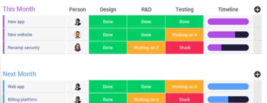The image size is (267, 103).
Task: Select the R&D column header
Action: pos(146,10)
